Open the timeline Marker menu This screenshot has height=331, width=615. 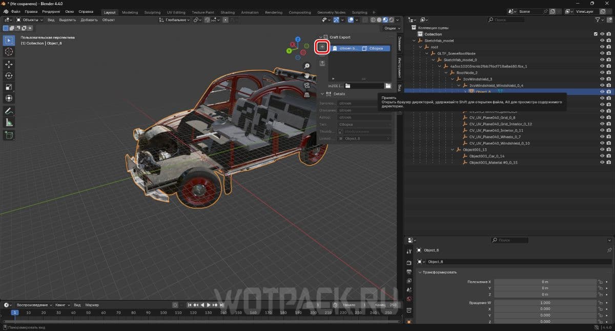pos(92,304)
